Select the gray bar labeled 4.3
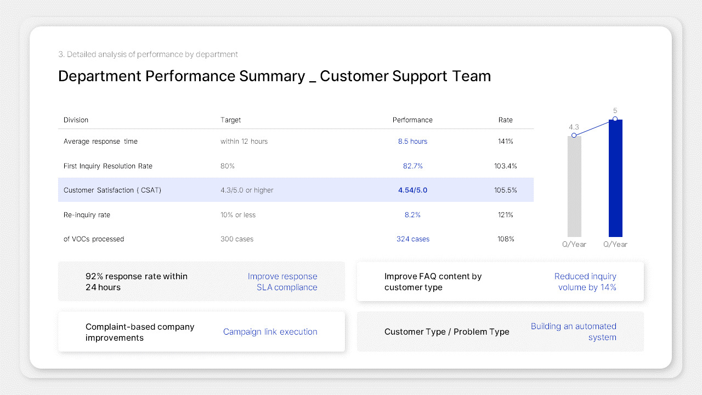The height and width of the screenshot is (395, 702). coord(574,187)
